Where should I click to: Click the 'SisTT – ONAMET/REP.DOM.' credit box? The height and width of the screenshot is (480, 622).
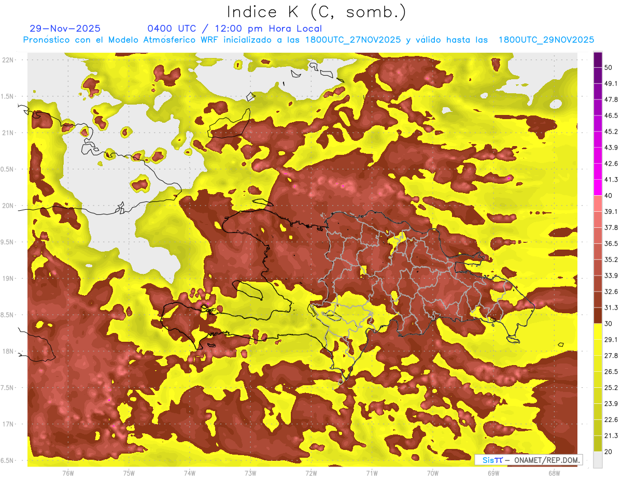(528, 460)
